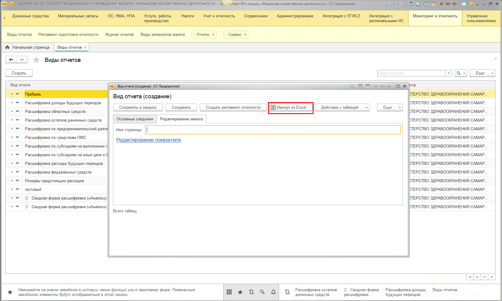Click the Import from Excel button
Image resolution: width=502 pixels, height=301 pixels.
[x=291, y=107]
